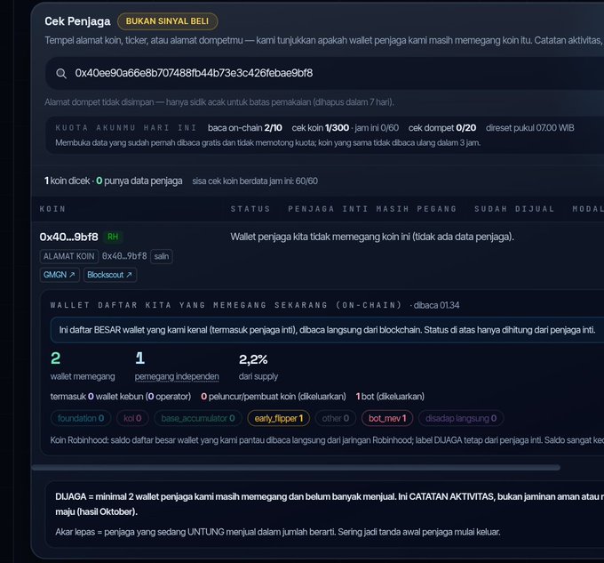Click the pemegang independen underlined label
This screenshot has width=604, height=563.
click(x=177, y=376)
